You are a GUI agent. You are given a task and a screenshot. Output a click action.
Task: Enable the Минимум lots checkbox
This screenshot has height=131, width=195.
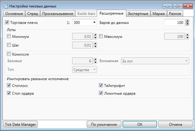click(9, 36)
